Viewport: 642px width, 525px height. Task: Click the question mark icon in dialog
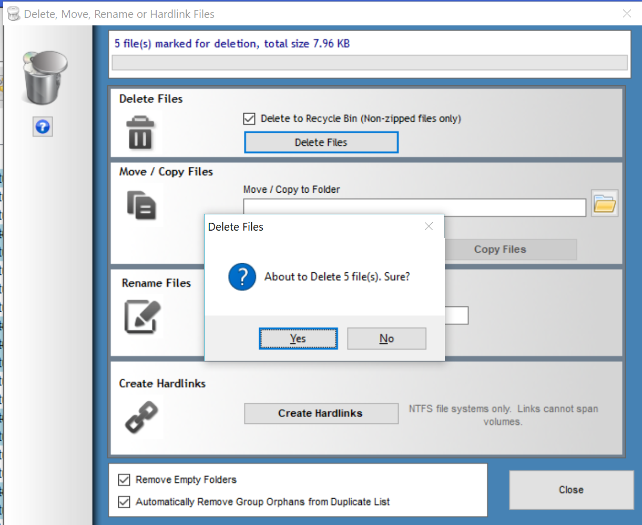point(242,277)
